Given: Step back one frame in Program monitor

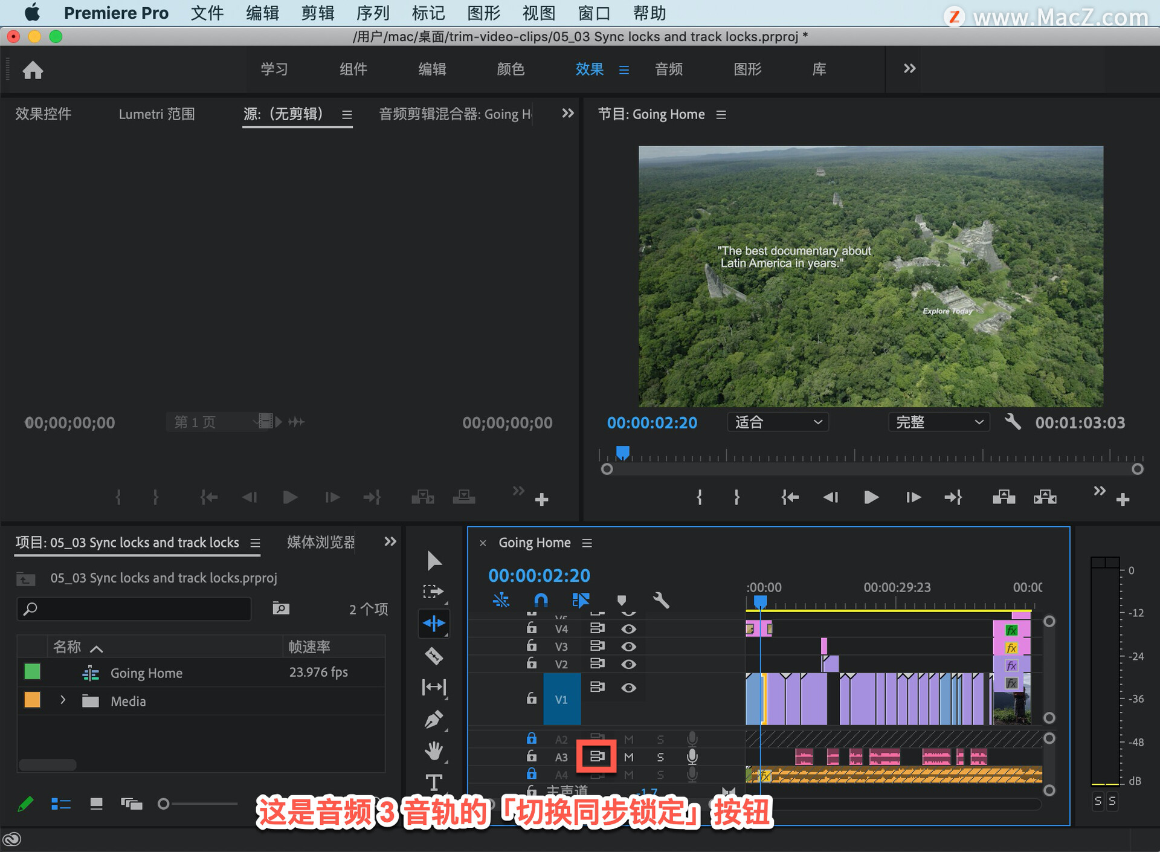Looking at the screenshot, I should click(831, 497).
